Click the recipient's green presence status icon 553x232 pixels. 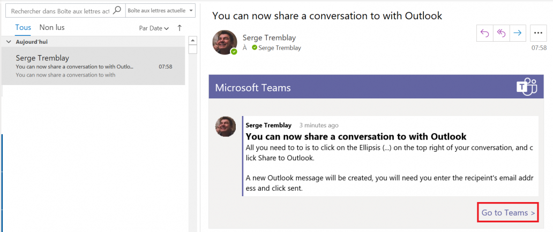[255, 48]
